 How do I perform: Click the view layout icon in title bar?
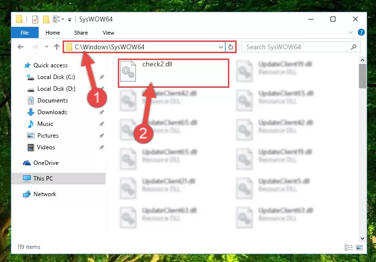tap(57, 19)
